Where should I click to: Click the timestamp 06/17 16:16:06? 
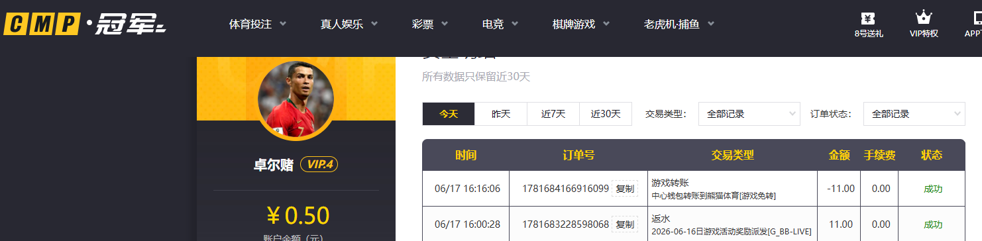pos(467,189)
